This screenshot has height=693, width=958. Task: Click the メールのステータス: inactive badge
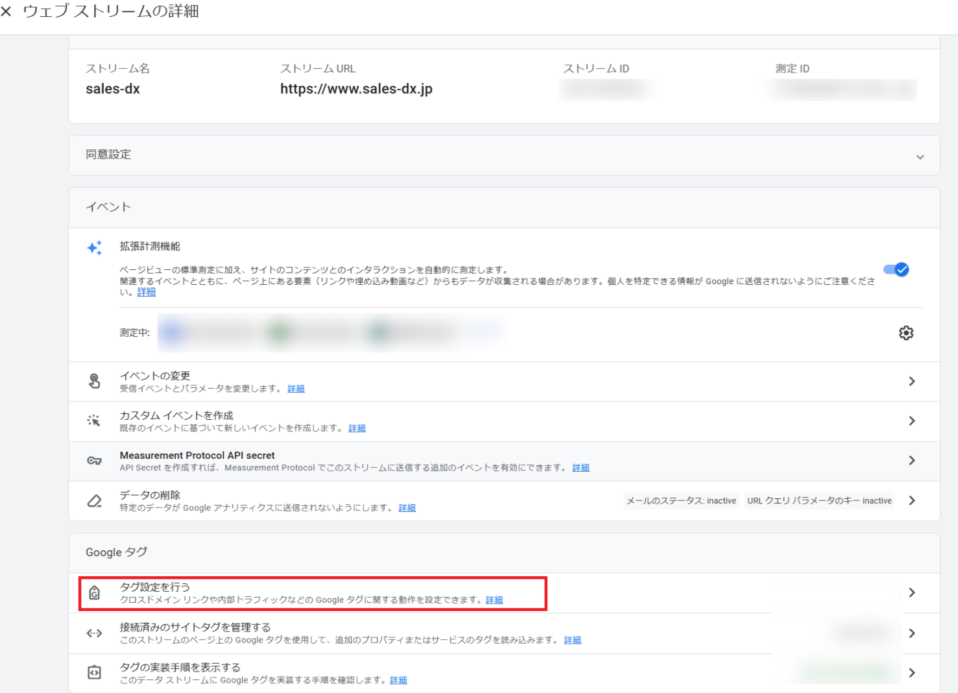click(681, 501)
